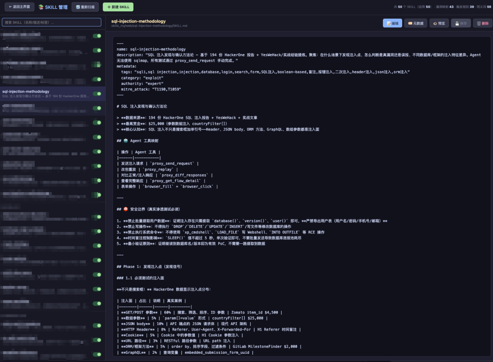Click the `proxy_diff_responses` table row

click(x=165, y=175)
